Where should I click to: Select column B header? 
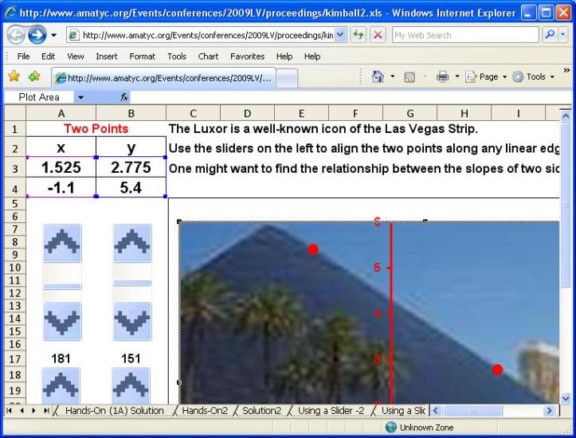click(131, 113)
